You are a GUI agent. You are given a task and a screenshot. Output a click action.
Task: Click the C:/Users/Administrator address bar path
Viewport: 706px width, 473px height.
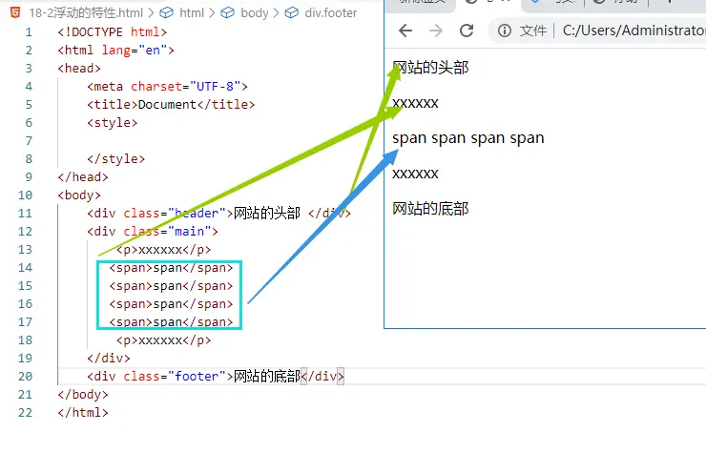tap(633, 31)
